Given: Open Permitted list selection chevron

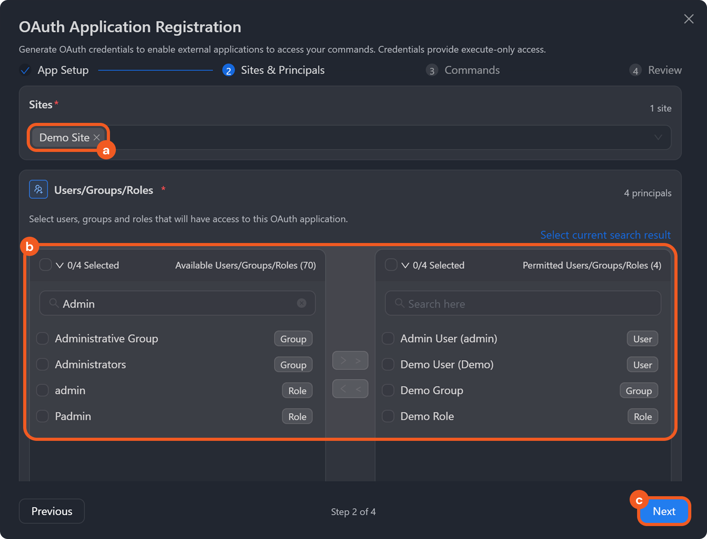Looking at the screenshot, I should (405, 265).
